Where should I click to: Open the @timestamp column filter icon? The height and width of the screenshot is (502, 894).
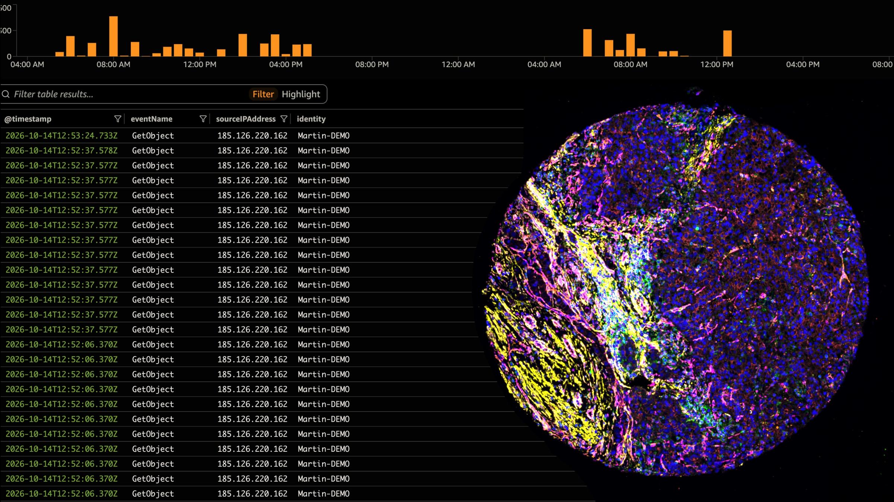click(118, 119)
